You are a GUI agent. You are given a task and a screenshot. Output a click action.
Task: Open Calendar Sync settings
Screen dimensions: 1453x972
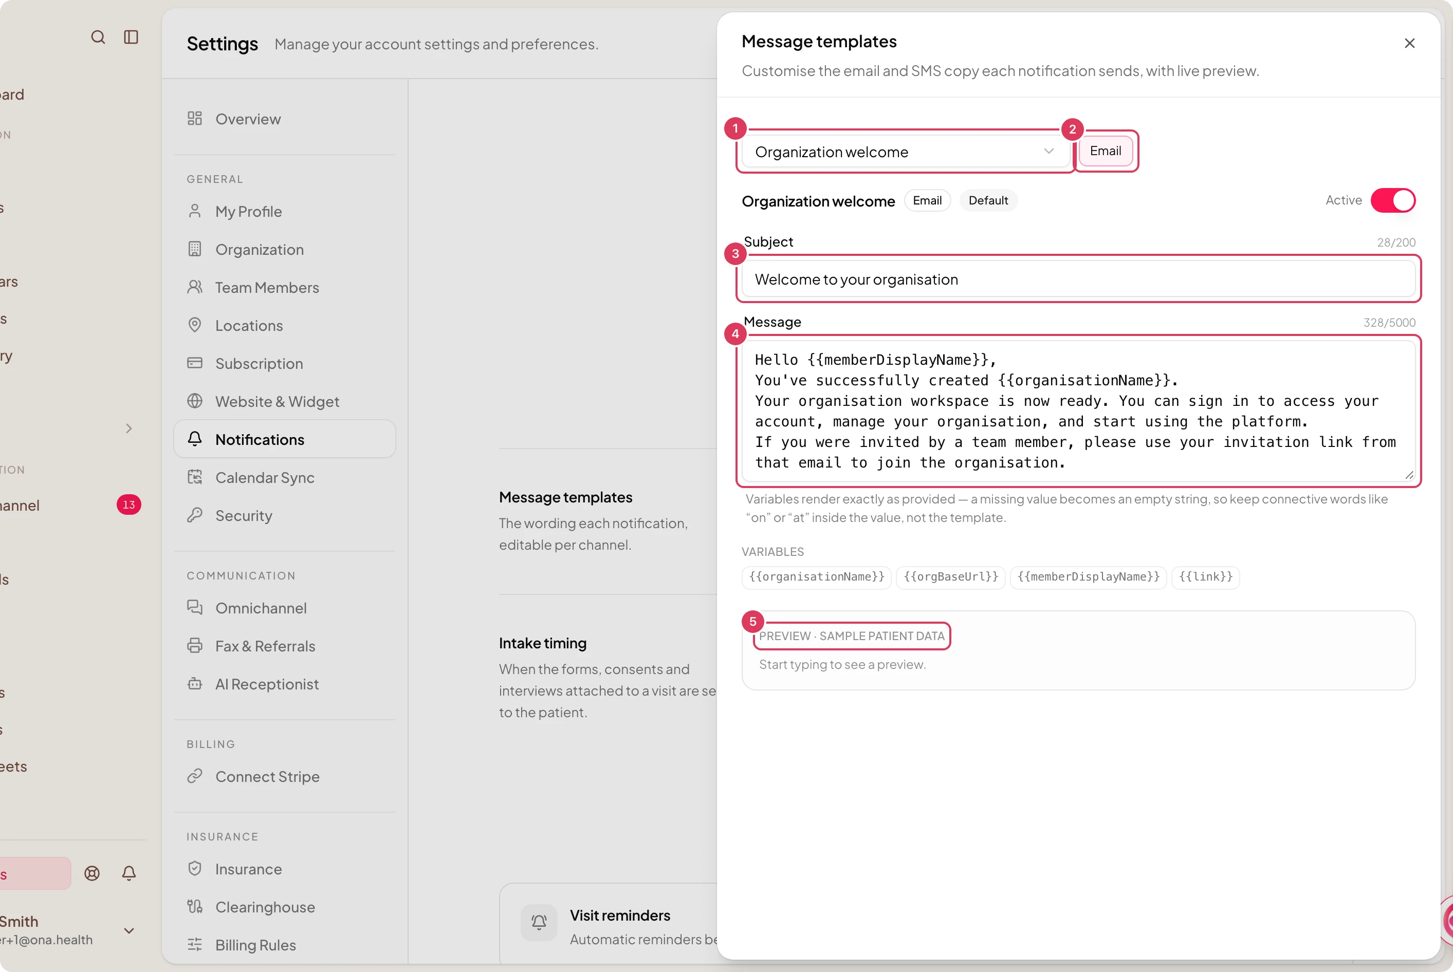285,477
